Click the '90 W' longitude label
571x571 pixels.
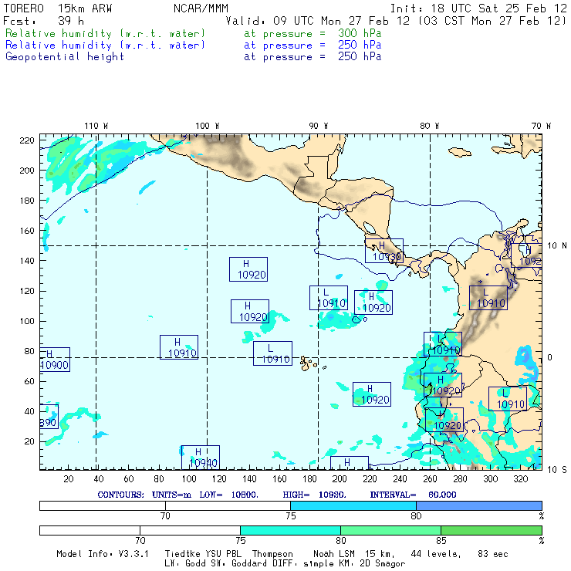(x=318, y=126)
